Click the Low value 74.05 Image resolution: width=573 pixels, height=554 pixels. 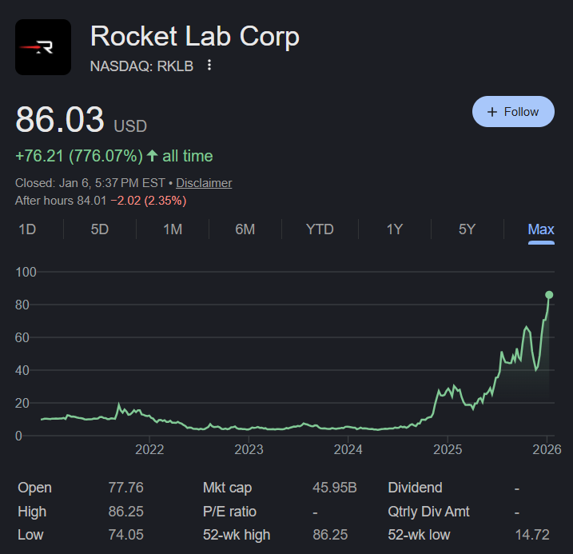click(125, 535)
